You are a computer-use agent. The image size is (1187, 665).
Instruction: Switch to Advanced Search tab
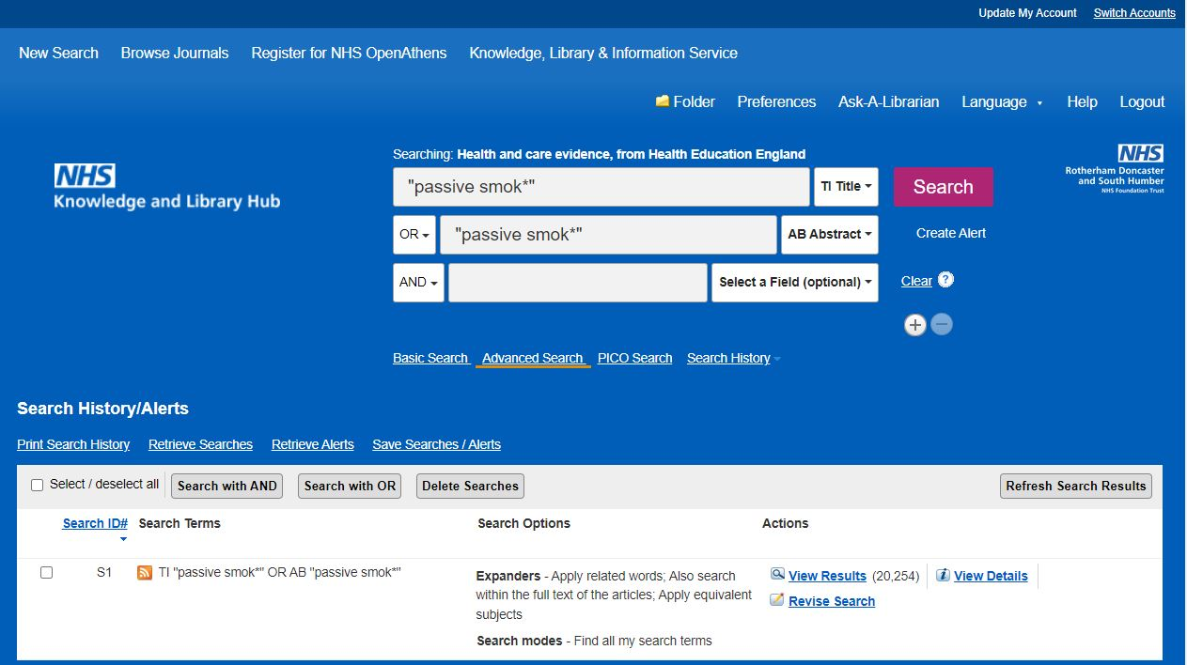click(533, 358)
